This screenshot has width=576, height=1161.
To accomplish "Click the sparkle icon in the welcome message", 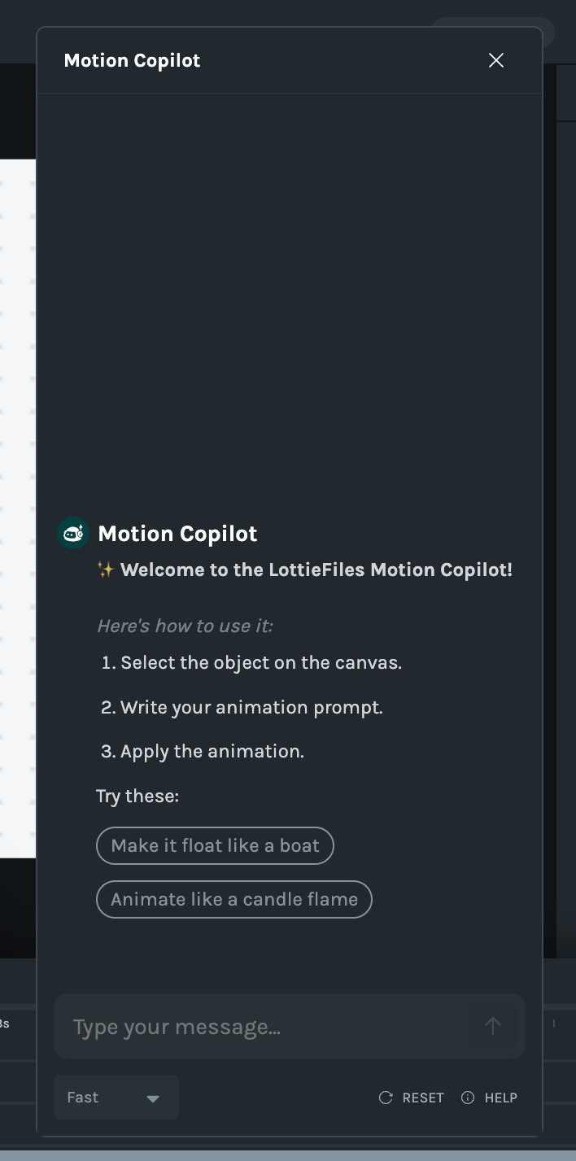I will [106, 570].
